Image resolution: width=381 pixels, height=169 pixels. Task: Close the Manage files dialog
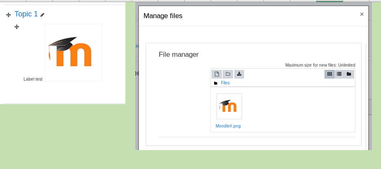click(x=362, y=14)
